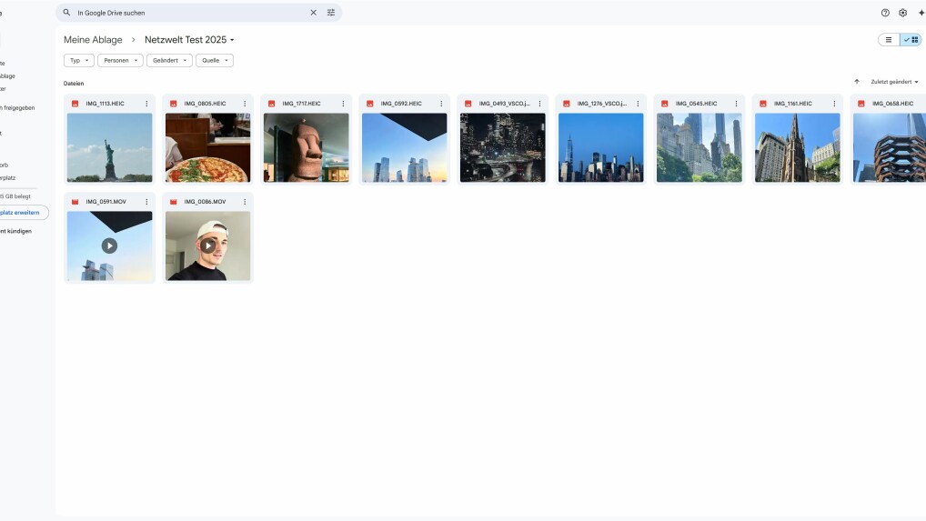Click the image file icon of IMG_0805.HEIC
Screen dimensions: 926x521
[173, 104]
